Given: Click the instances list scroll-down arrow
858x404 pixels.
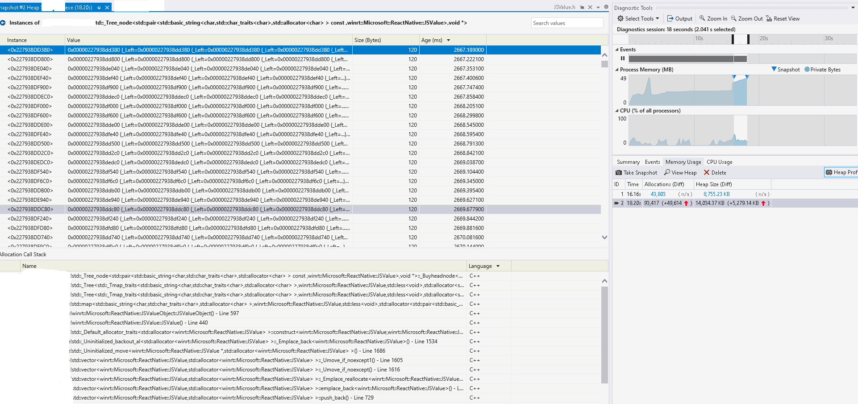Looking at the screenshot, I should click(604, 237).
